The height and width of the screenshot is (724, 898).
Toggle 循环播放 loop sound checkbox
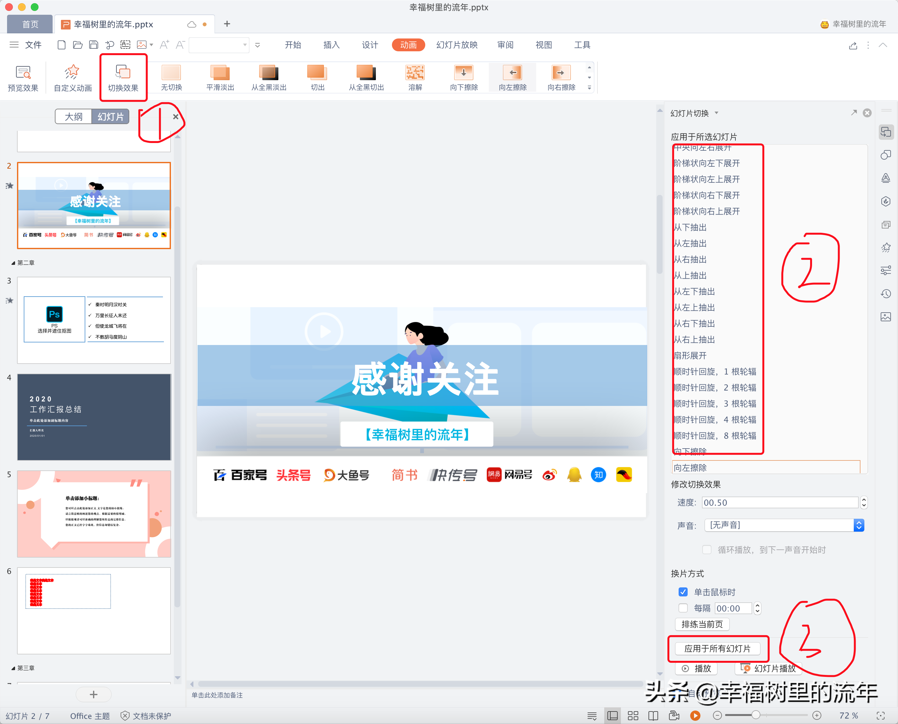(x=707, y=550)
